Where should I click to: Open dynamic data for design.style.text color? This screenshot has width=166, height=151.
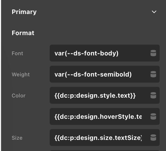tap(153, 96)
